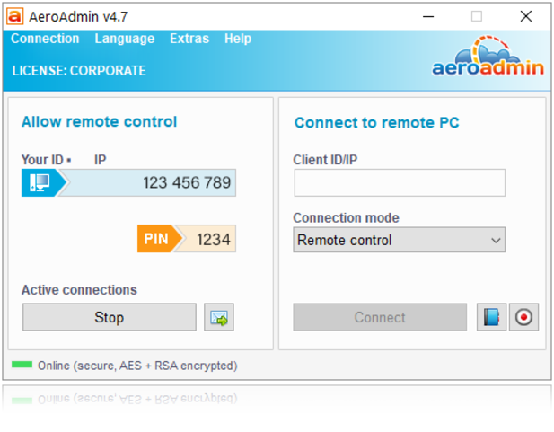554x432 pixels.
Task: Close the AeroAdmin window
Action: click(526, 16)
